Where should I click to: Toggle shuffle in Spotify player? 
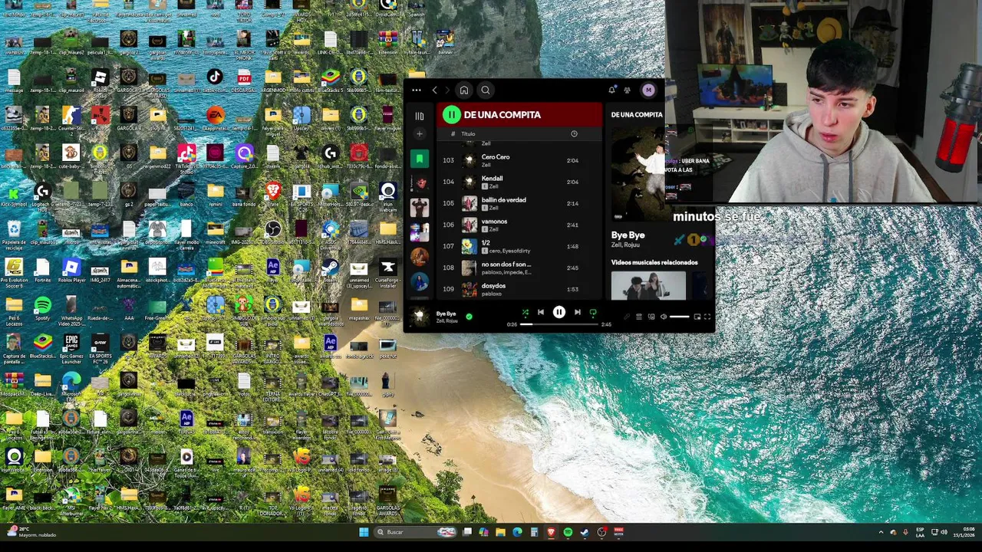click(x=526, y=313)
